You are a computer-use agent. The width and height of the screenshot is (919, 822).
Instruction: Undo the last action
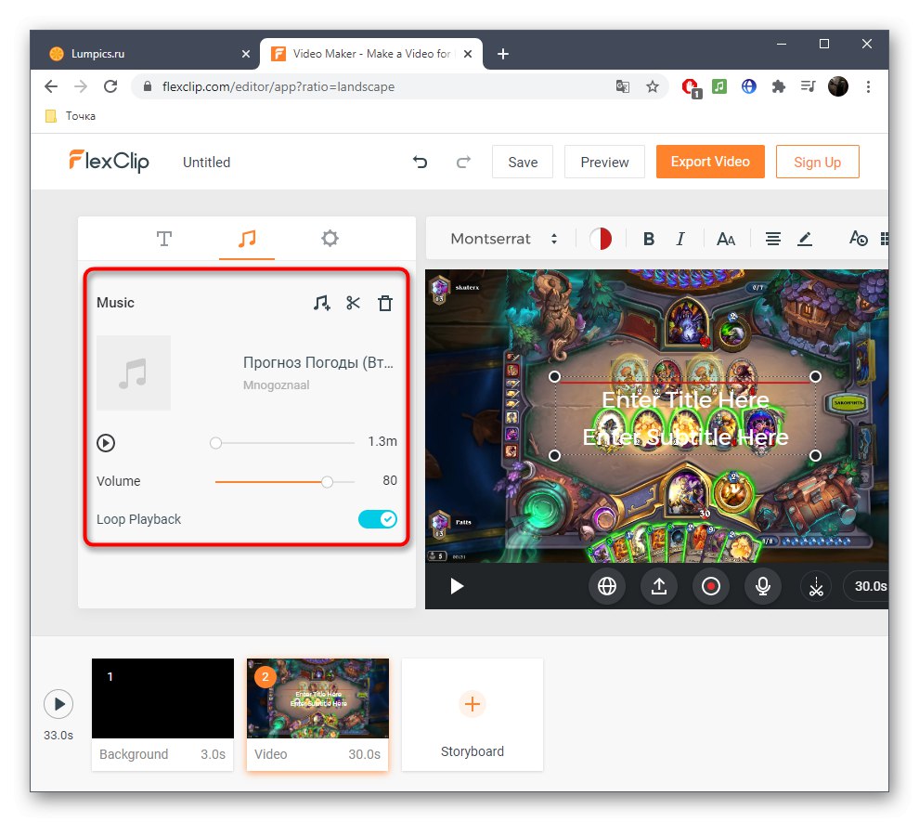coord(420,162)
